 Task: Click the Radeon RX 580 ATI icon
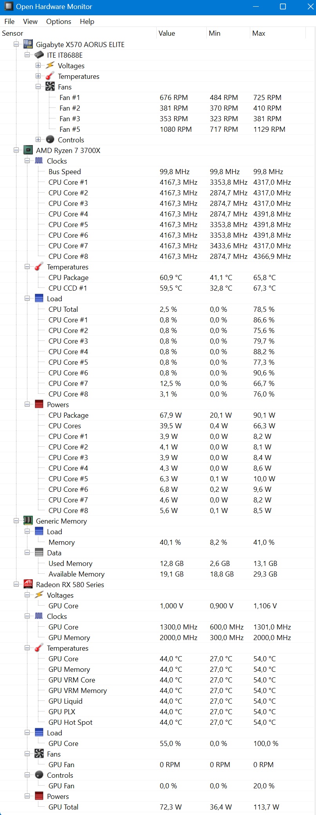(28, 584)
